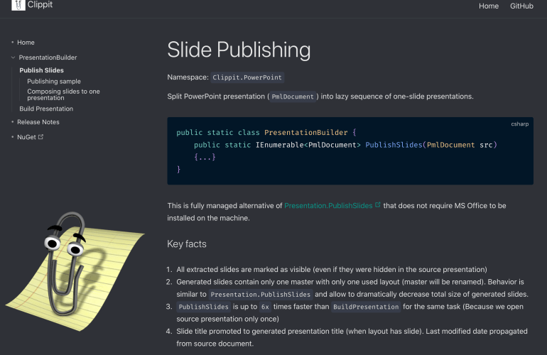Click the csharp language label on code block

tap(519, 124)
